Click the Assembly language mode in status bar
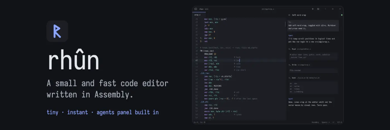 pyautogui.click(x=315, y=122)
